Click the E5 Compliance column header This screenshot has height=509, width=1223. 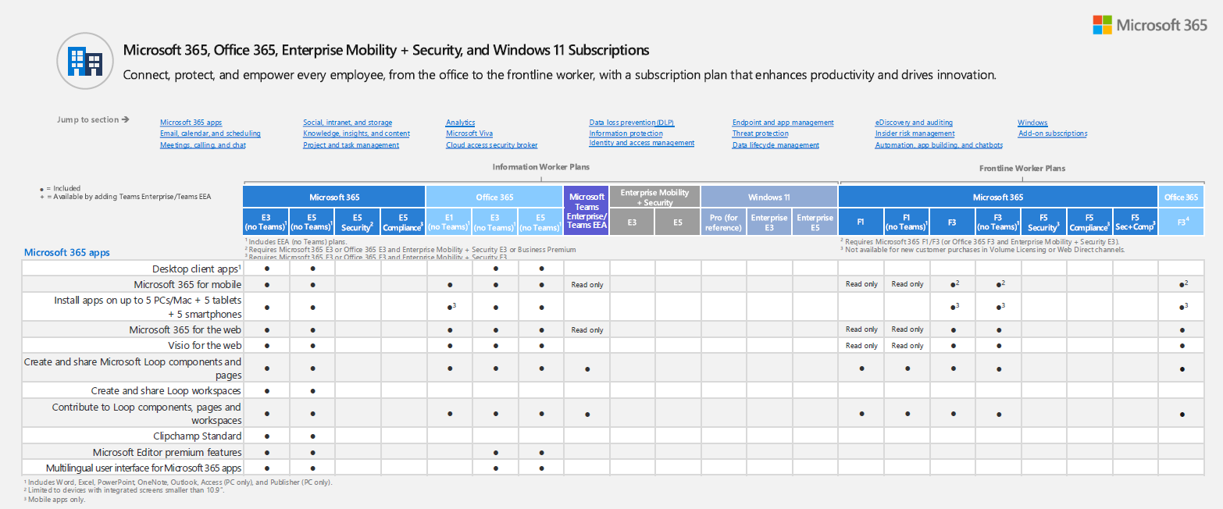coord(403,222)
